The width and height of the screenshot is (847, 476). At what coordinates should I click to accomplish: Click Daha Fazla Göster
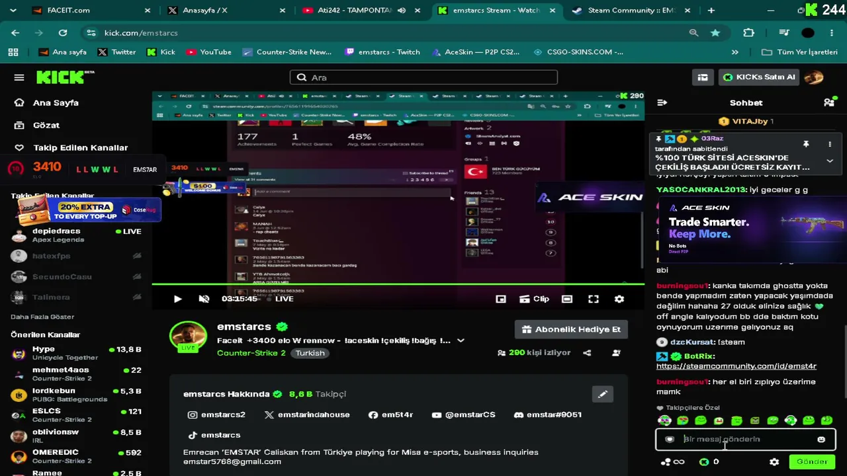(x=42, y=317)
